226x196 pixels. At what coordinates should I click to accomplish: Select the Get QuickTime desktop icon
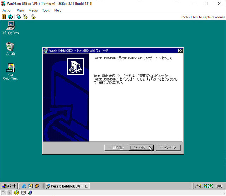tap(10, 72)
